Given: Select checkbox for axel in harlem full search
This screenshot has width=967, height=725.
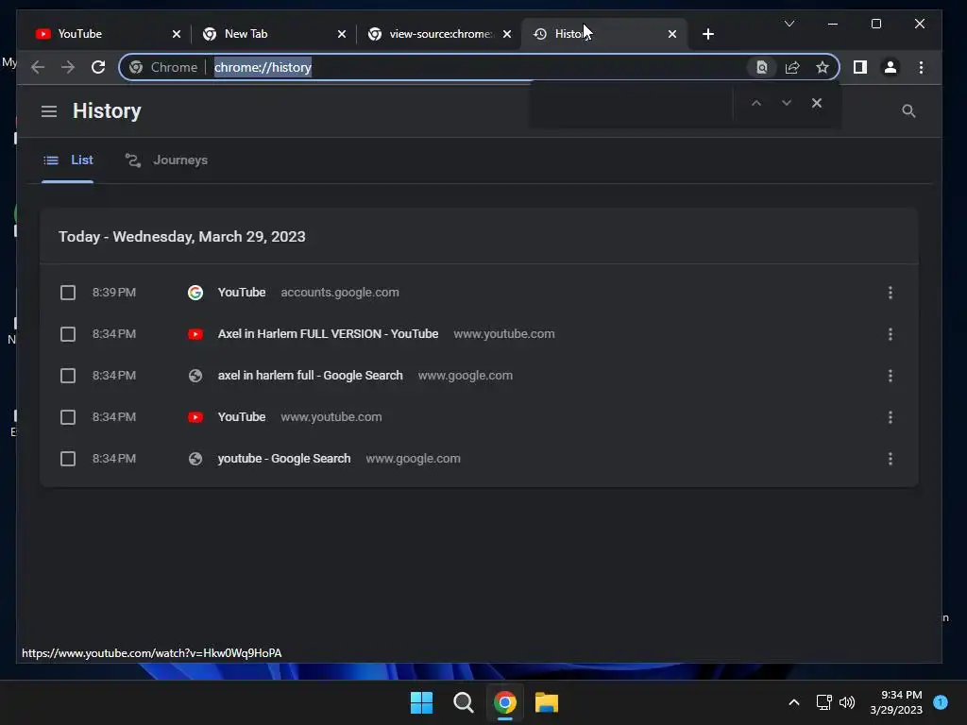Looking at the screenshot, I should click(68, 376).
